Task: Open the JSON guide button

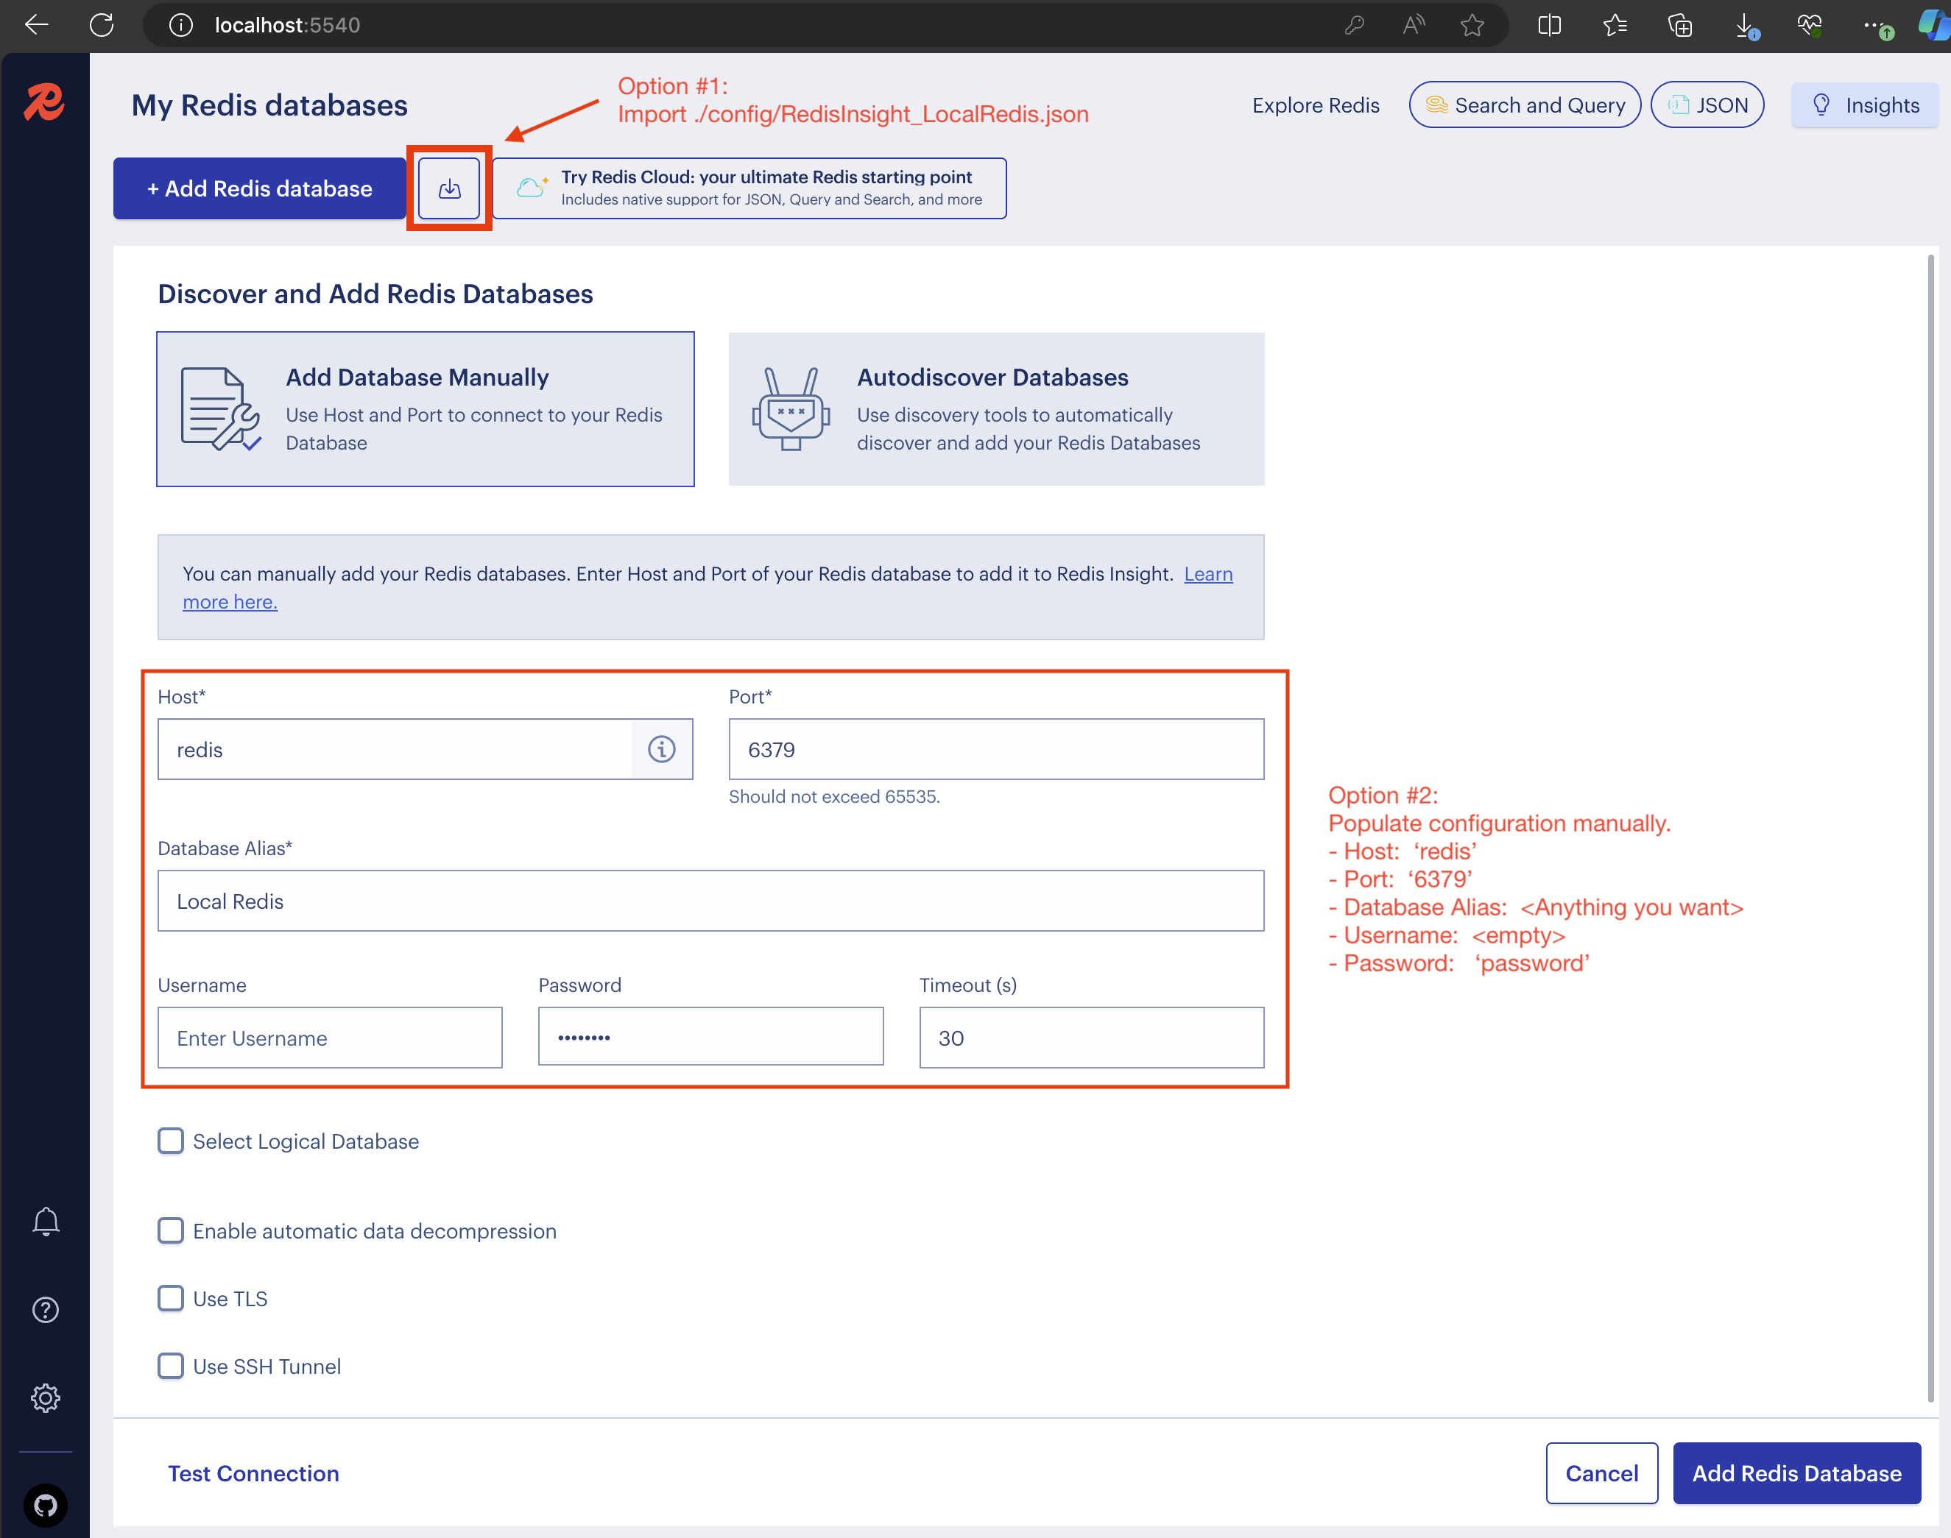Action: [x=1708, y=105]
